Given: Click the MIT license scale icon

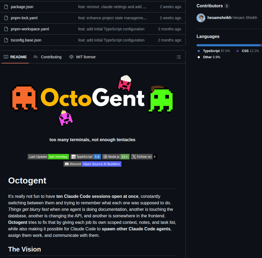Looking at the screenshot, I should [71, 57].
